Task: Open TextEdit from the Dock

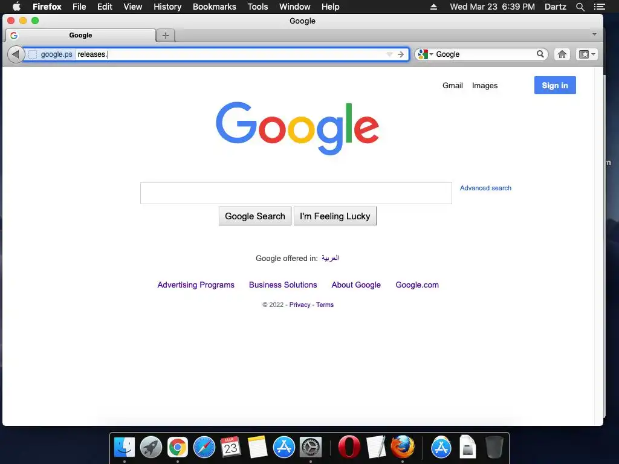Action: coord(376,448)
